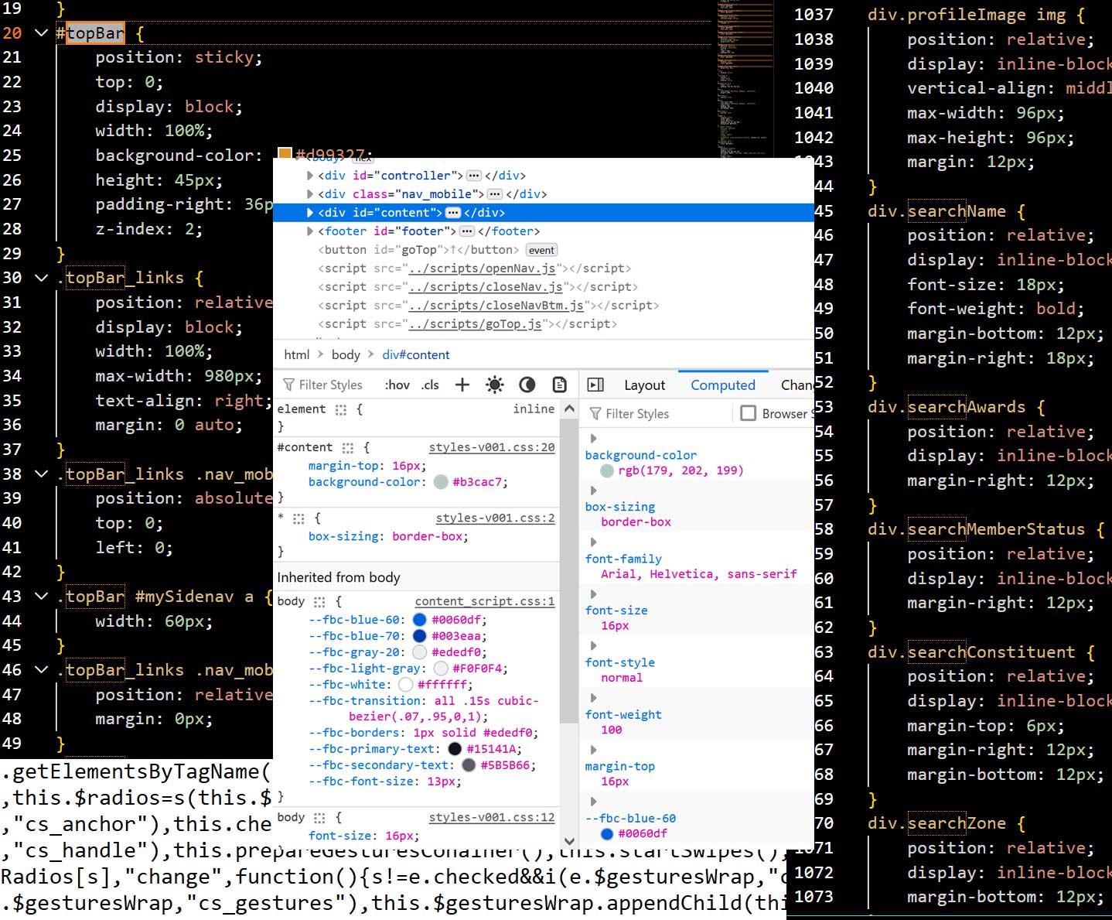Click #d99327 color square in editor line 25
1112x920 pixels.
point(285,153)
